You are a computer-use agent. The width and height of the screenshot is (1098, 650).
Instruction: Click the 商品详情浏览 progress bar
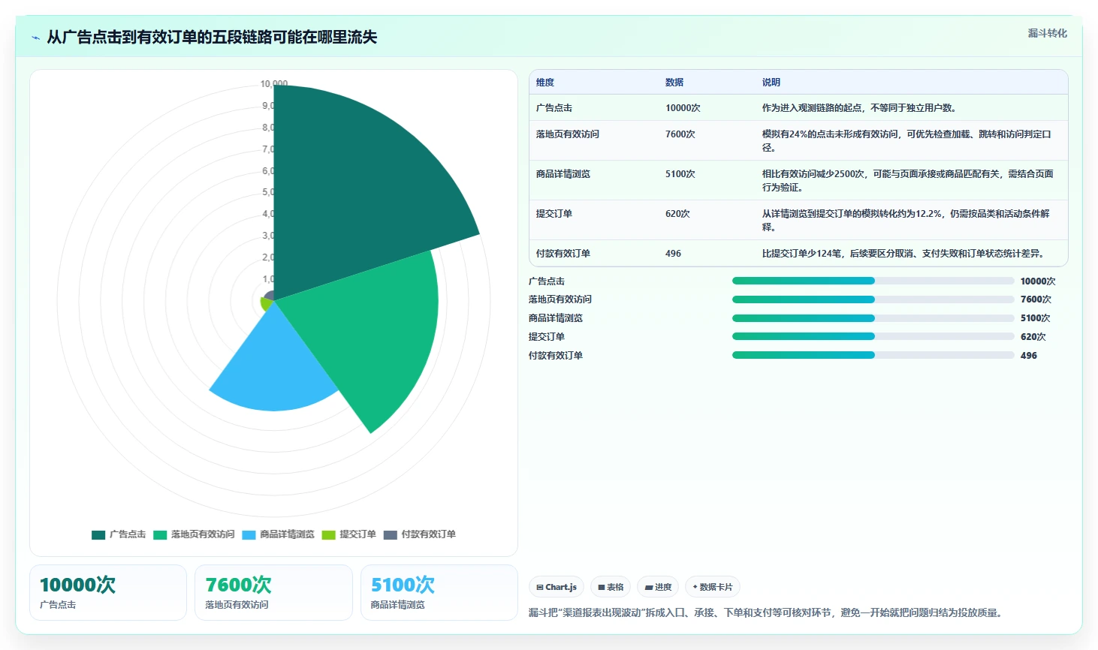point(873,318)
